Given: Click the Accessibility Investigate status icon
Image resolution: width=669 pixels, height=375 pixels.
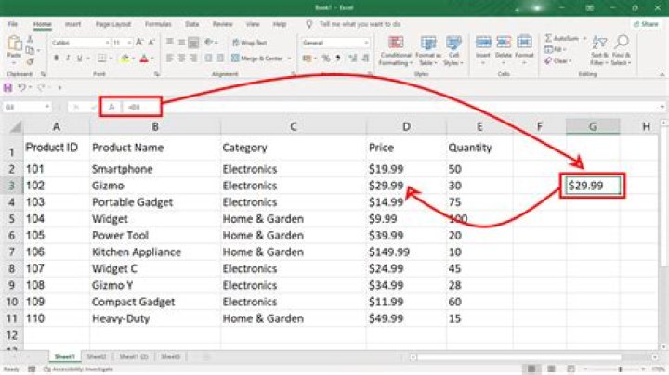Looking at the screenshot, I should point(47,369).
